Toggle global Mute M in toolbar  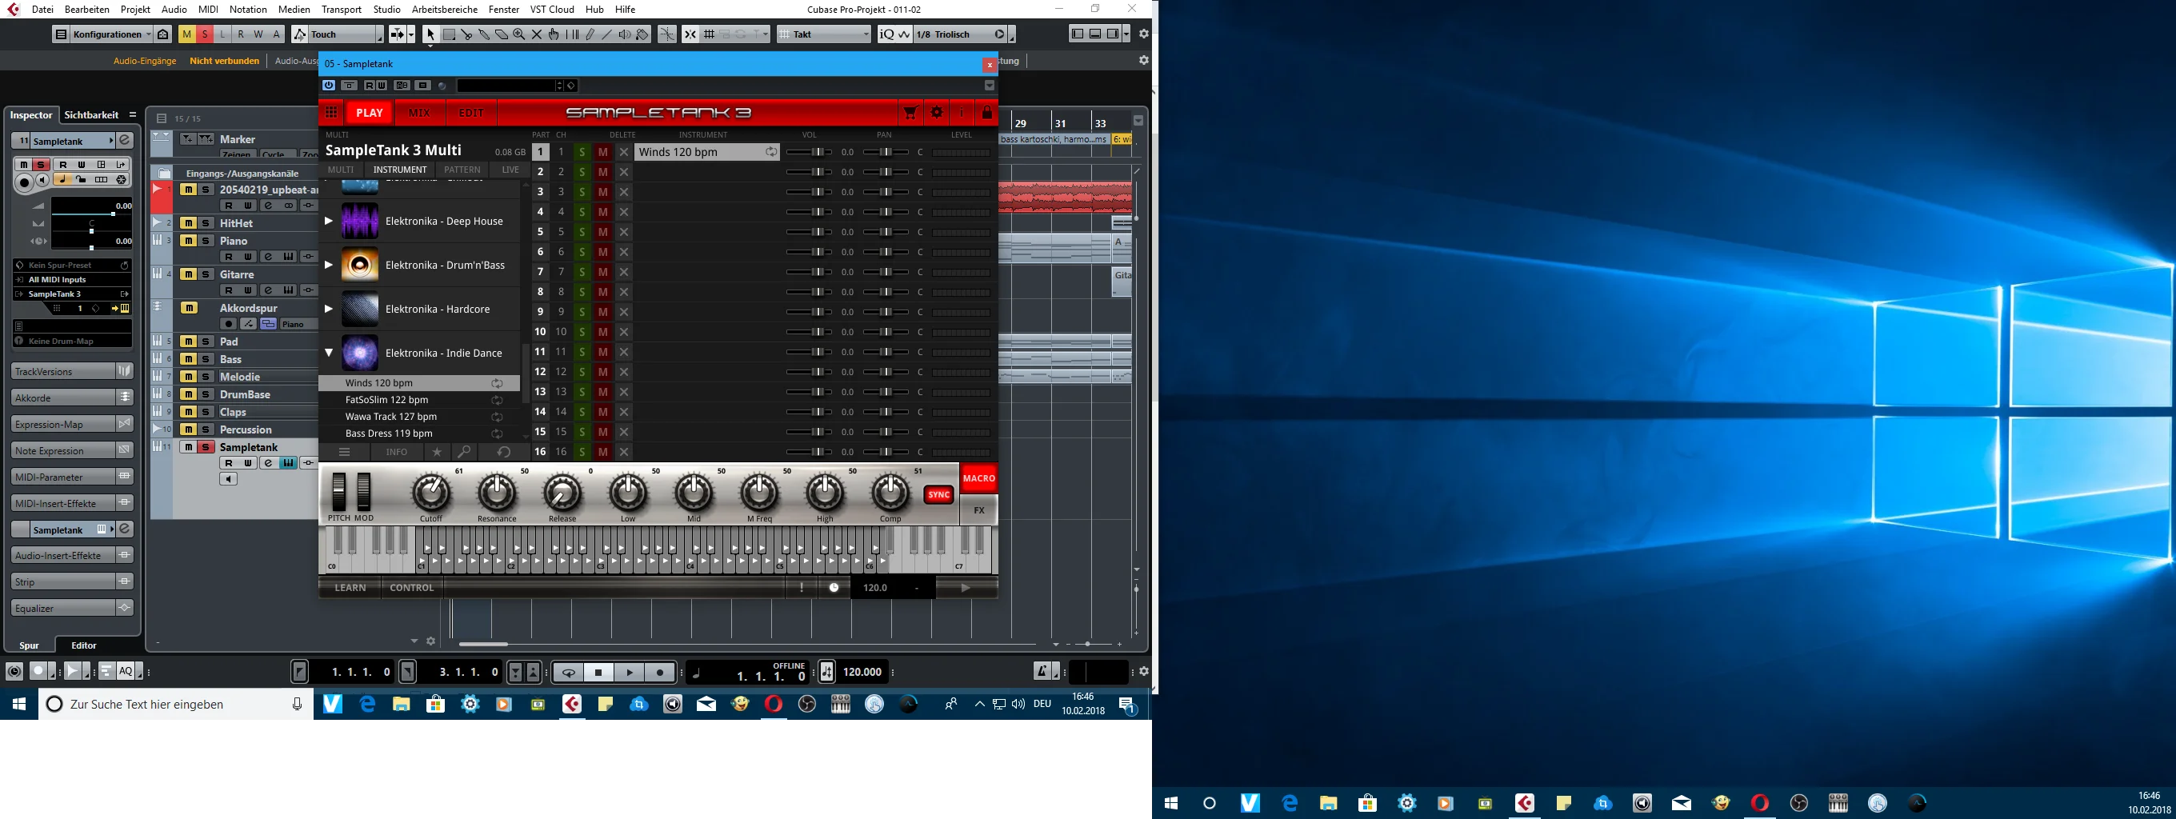[186, 34]
